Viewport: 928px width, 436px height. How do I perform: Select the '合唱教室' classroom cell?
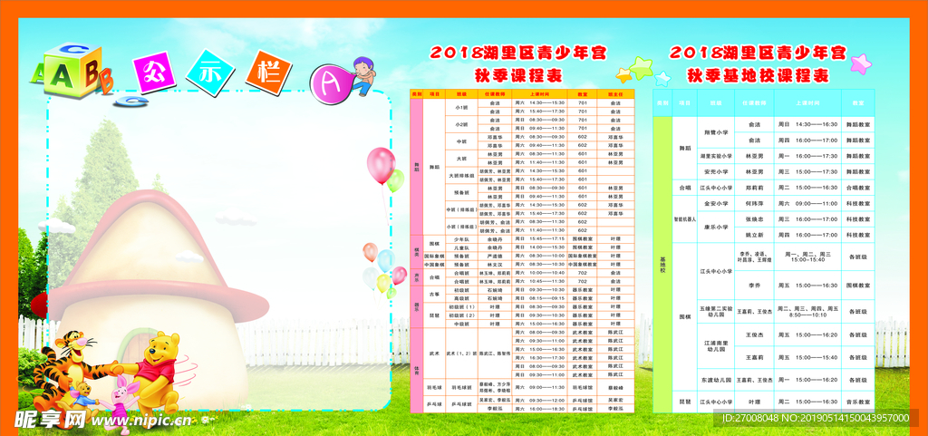(x=858, y=188)
